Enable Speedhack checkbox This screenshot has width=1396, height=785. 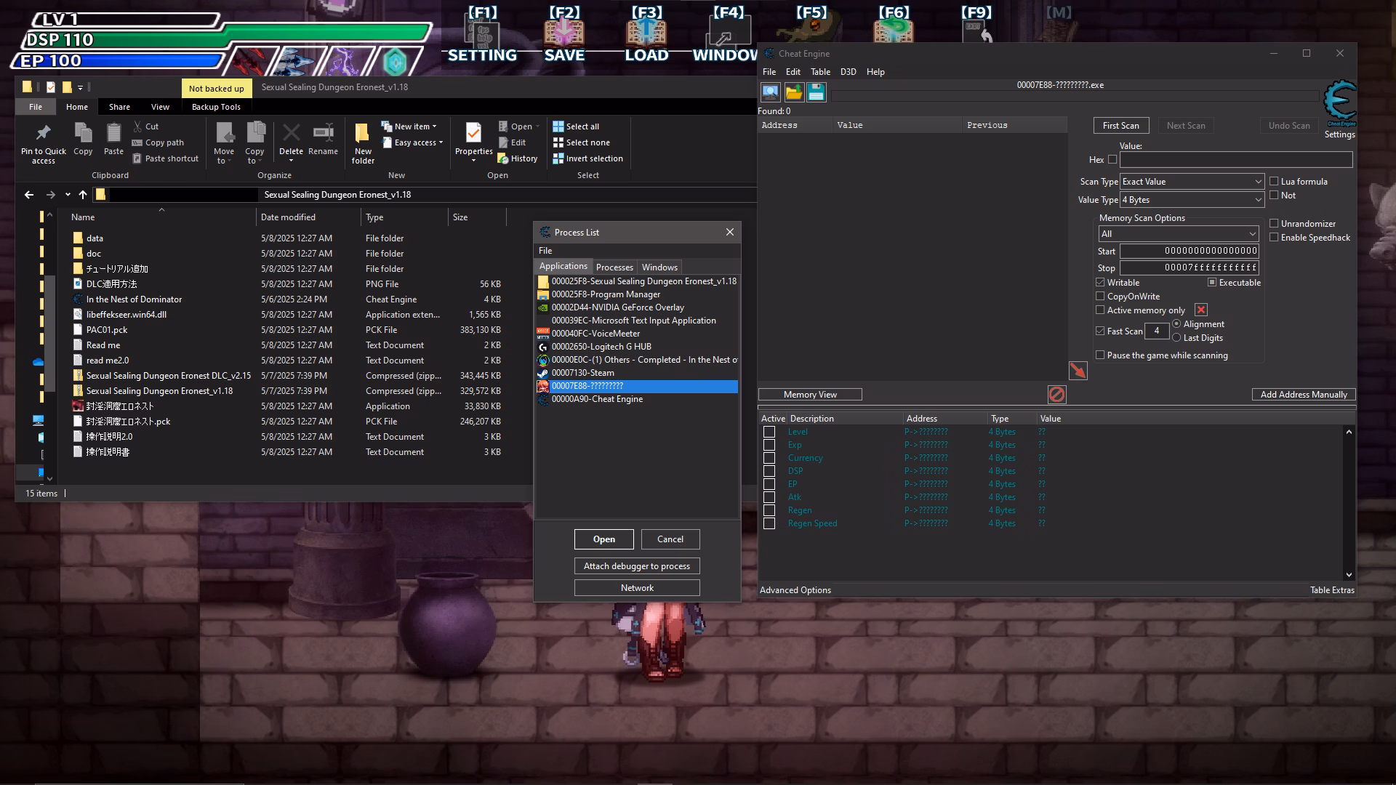click(1274, 238)
